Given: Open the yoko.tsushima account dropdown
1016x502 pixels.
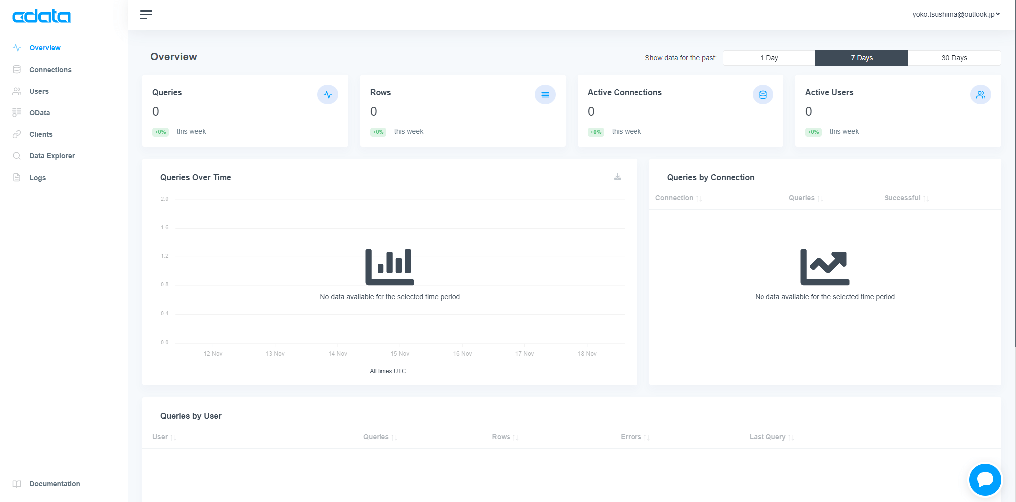Looking at the screenshot, I should (x=956, y=14).
